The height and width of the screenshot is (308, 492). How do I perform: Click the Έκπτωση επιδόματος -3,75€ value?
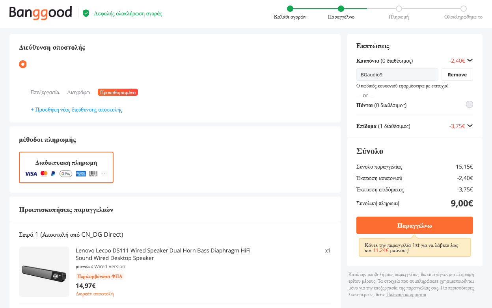465,189
